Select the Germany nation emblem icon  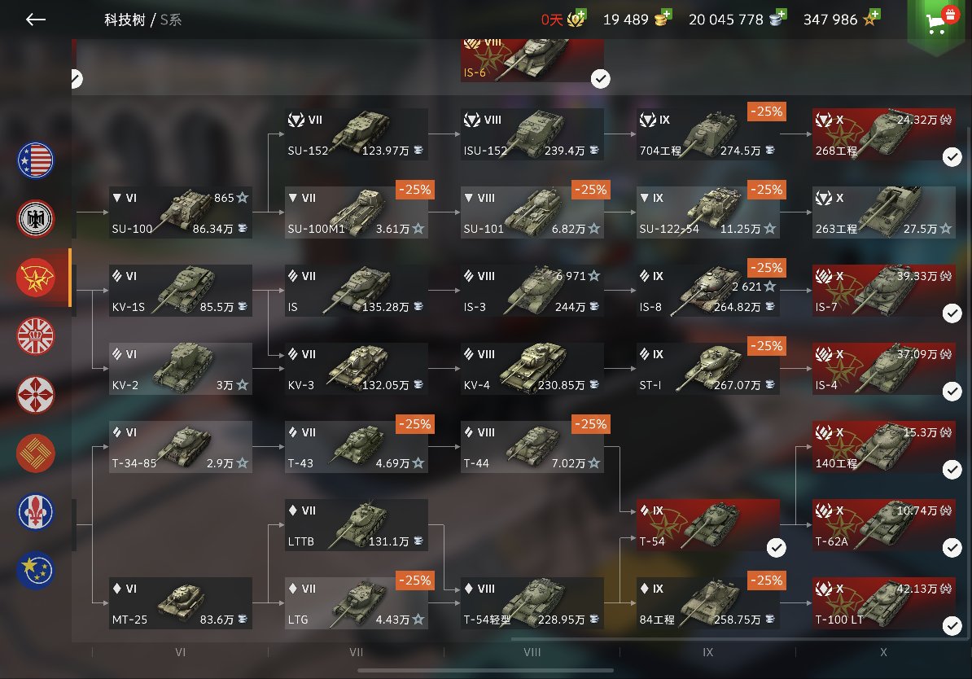point(35,218)
